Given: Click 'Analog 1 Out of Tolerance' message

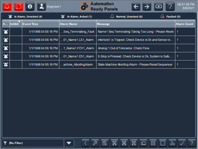Looking at the screenshot, I should 136,48.
